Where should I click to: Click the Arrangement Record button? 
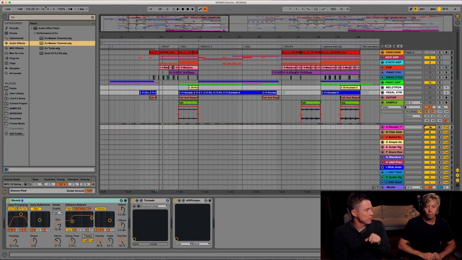click(x=187, y=9)
